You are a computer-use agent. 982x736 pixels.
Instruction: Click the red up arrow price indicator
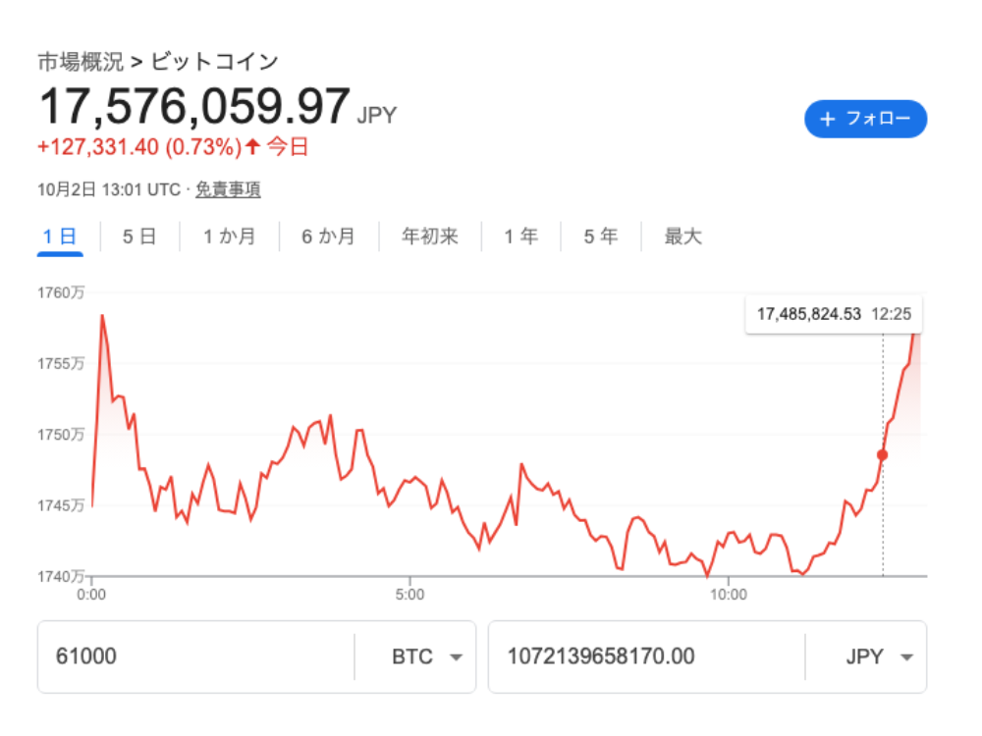253,147
